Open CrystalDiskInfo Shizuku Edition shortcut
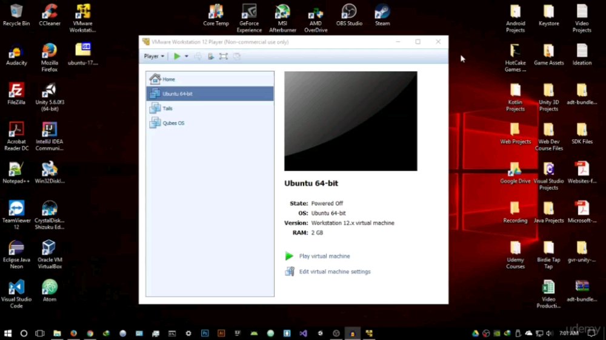Viewport: 606px width, 340px height. [x=50, y=215]
